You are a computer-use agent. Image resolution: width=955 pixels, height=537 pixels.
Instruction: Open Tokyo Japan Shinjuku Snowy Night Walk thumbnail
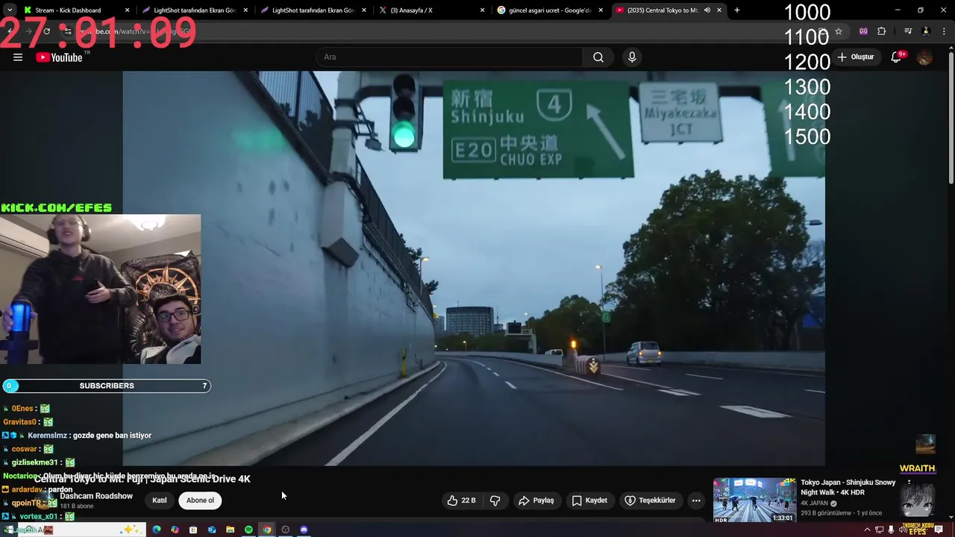(754, 500)
